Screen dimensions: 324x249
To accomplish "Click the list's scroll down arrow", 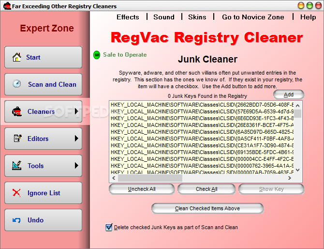I will pos(298,170).
